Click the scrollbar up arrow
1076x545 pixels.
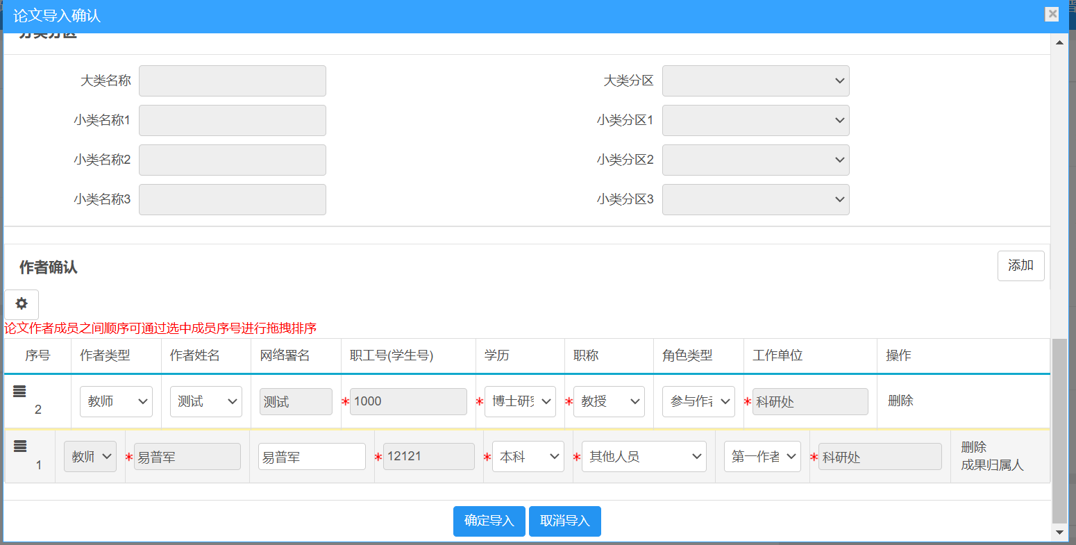coord(1059,42)
